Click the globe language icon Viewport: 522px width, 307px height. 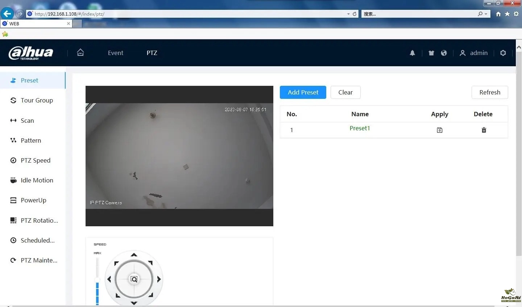click(x=444, y=53)
